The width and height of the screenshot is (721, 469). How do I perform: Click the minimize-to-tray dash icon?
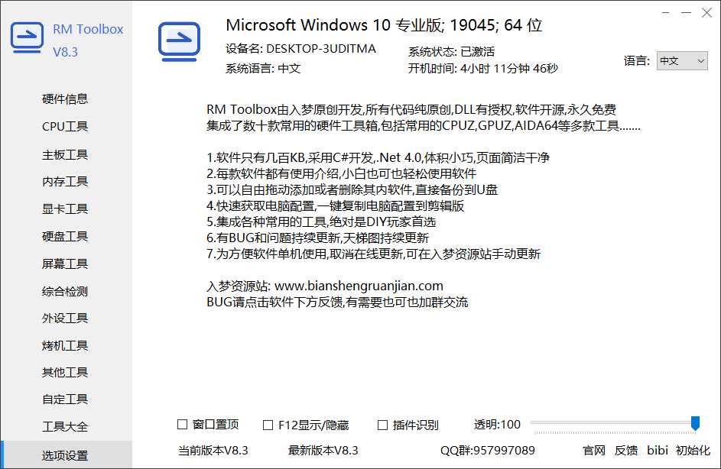tap(665, 13)
